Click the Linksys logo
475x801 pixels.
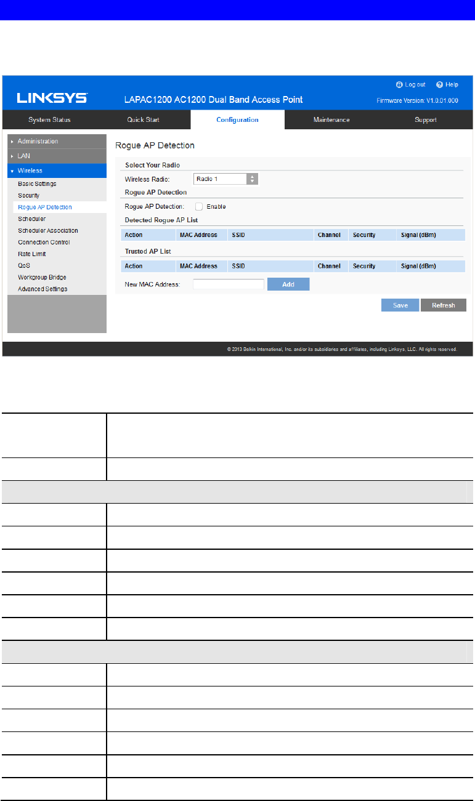52,98
